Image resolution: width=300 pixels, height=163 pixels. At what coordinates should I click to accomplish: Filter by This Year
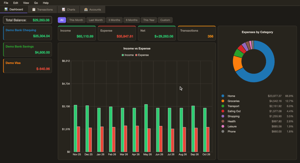click(149, 20)
